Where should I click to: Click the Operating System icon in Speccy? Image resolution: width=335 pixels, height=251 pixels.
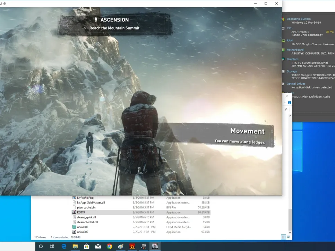pyautogui.click(x=283, y=19)
